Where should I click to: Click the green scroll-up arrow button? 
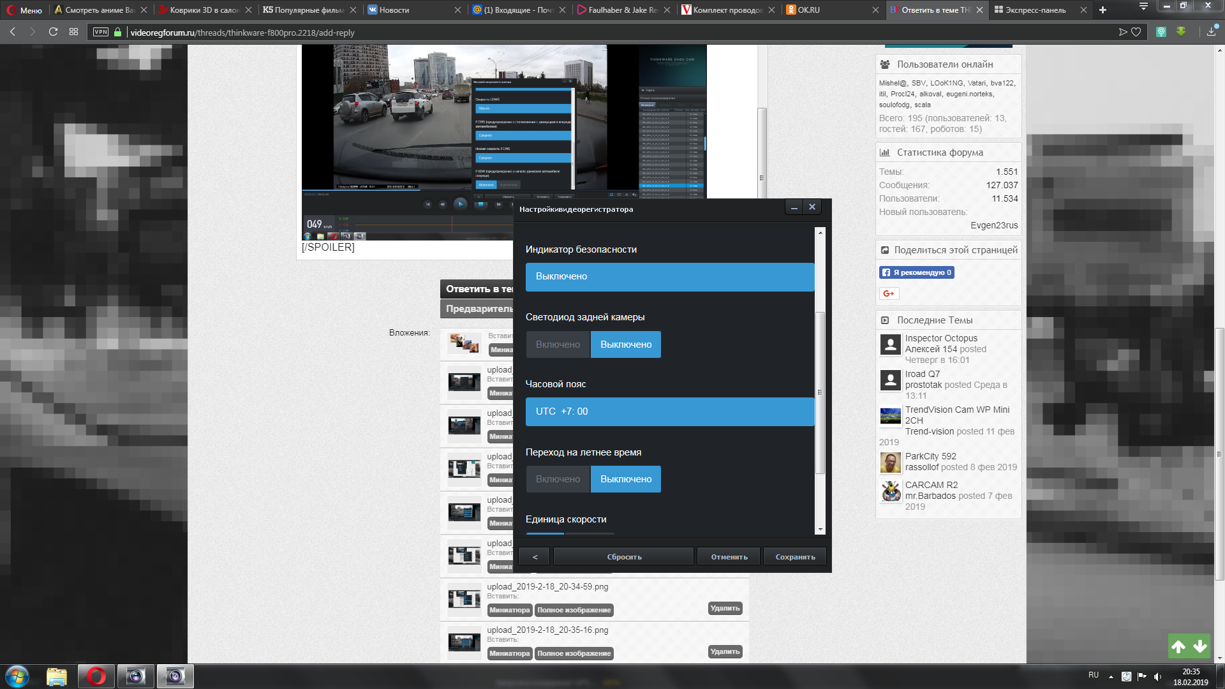(1178, 646)
